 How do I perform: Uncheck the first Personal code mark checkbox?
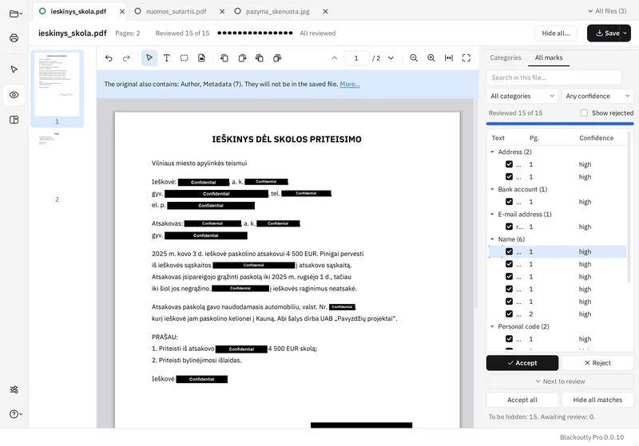tap(509, 338)
